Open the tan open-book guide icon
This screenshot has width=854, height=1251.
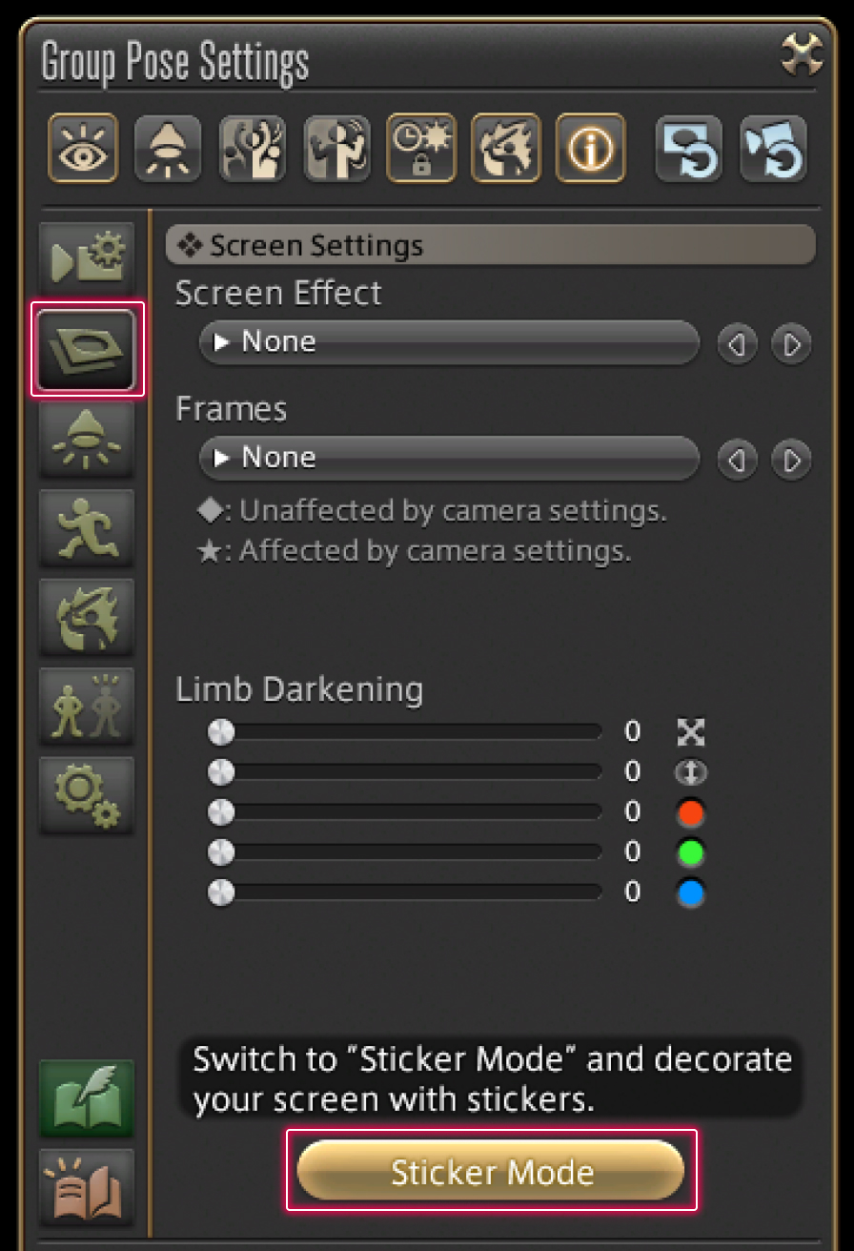click(x=87, y=1187)
